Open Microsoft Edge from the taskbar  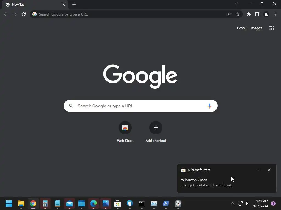click(x=94, y=203)
